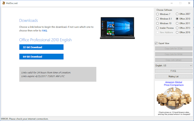Open the F.A.Q. button in sidebar
The height and width of the screenshot is (121, 194).
pyautogui.click(x=174, y=71)
